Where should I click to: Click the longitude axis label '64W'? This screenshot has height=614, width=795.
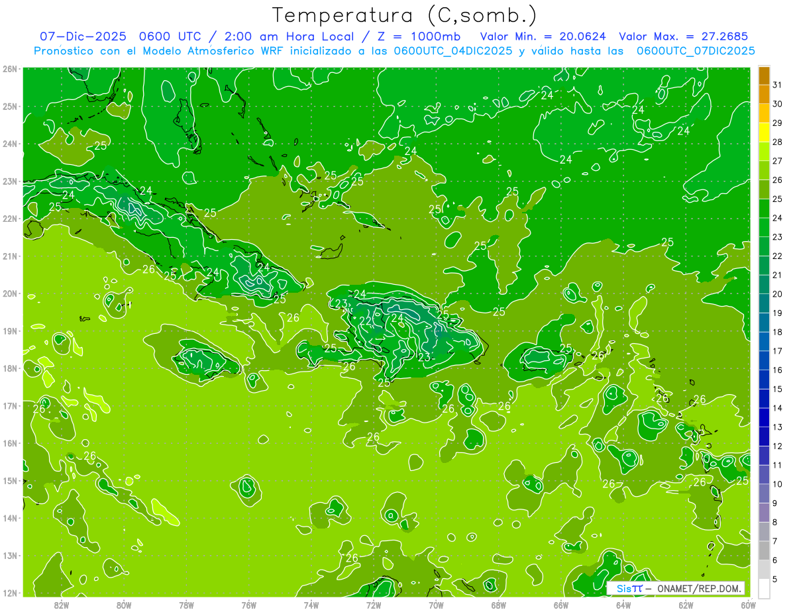tap(623, 605)
